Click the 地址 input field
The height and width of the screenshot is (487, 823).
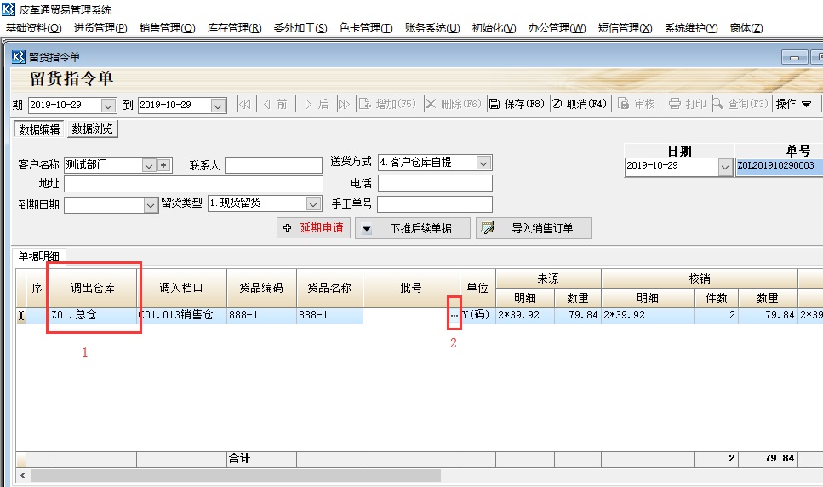tap(194, 184)
